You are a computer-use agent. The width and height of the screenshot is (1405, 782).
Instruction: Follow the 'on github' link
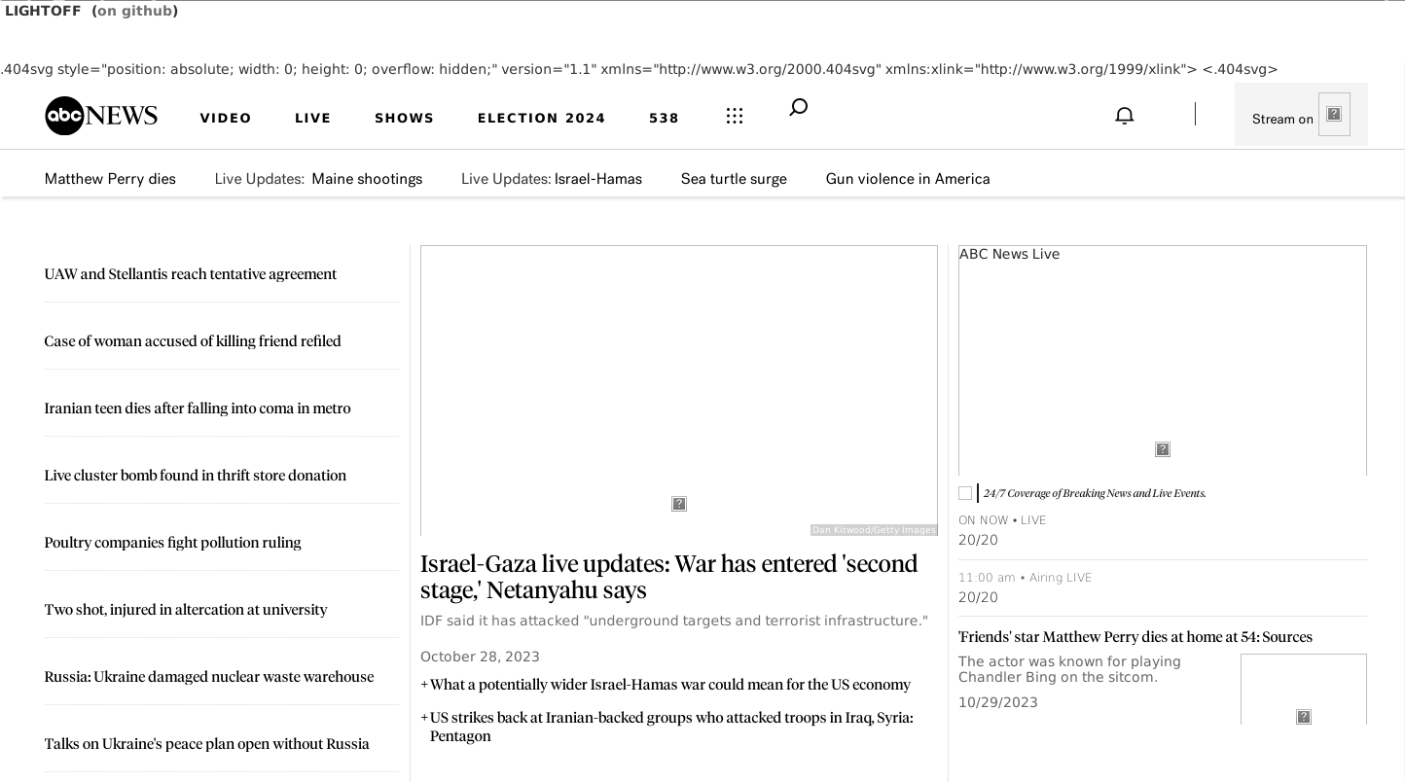click(x=134, y=11)
